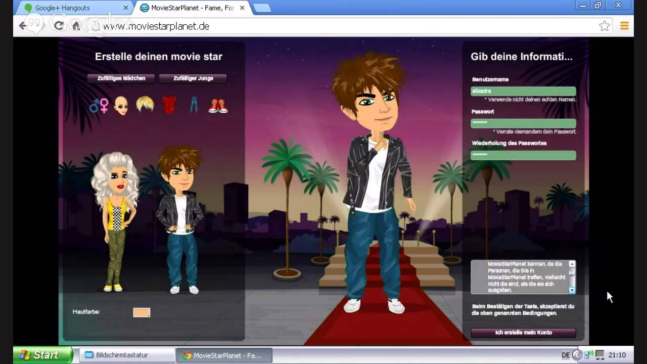Image resolution: width=647 pixels, height=364 pixels.
Task: Click the large boy avatar preview
Action: point(374,182)
